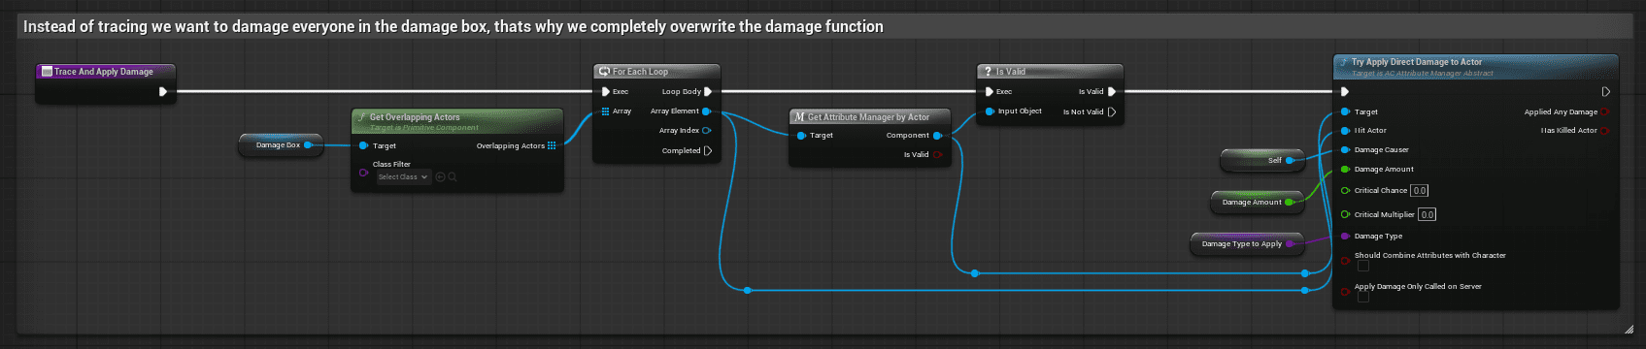Select the Is Valid macro node header
The height and width of the screenshot is (349, 1646).
[x=1050, y=72]
